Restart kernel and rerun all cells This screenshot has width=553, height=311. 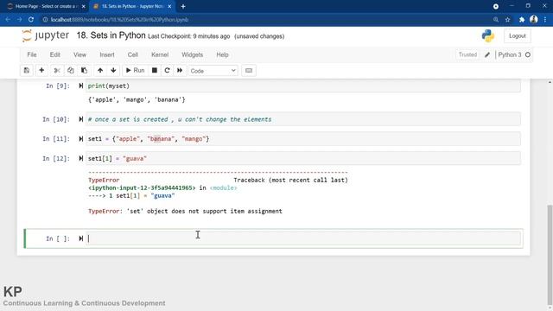tap(180, 71)
